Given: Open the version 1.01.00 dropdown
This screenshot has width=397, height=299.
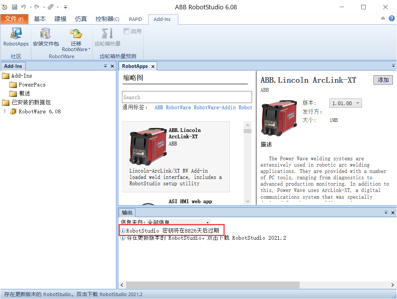Looking at the screenshot, I should (346, 103).
